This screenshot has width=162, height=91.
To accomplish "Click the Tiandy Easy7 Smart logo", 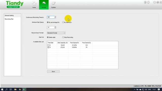I will pyautogui.click(x=15, y=5).
